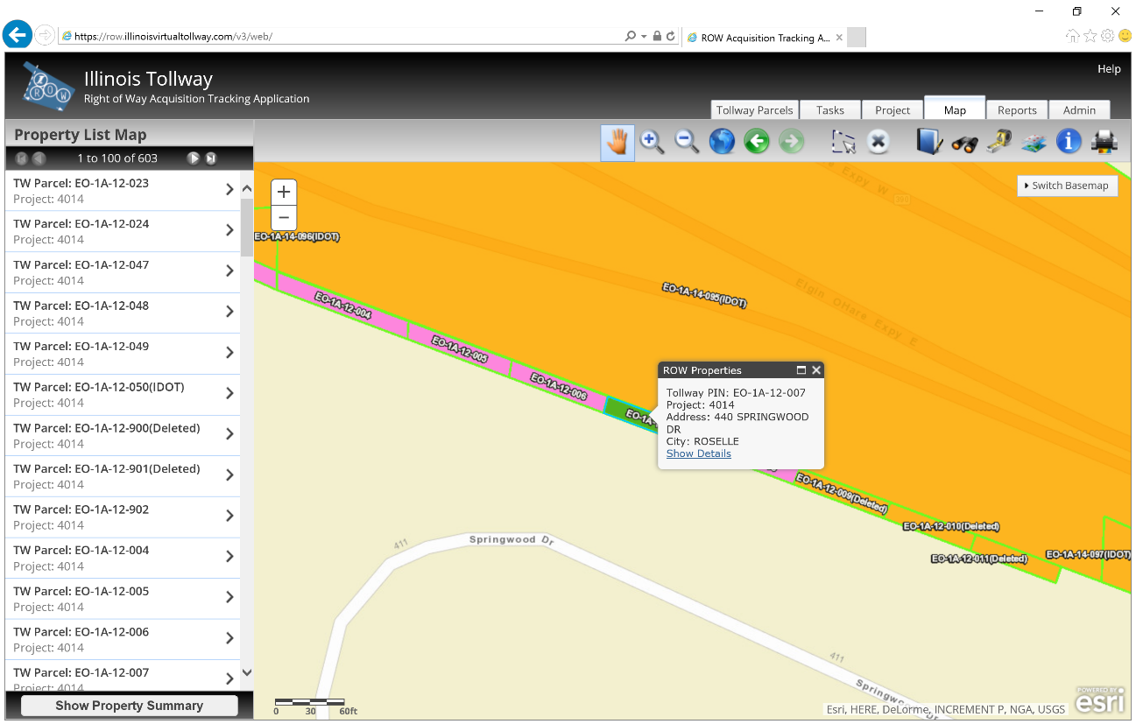Select the tape measure tool
This screenshot has height=724, width=1136.
999,142
